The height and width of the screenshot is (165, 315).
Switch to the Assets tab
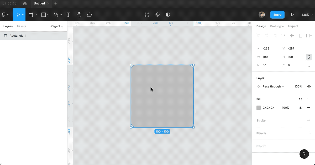[21, 26]
